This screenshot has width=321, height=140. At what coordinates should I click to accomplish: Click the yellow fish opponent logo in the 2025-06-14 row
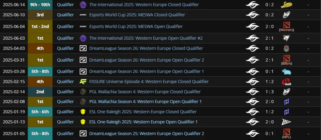tap(287, 5)
